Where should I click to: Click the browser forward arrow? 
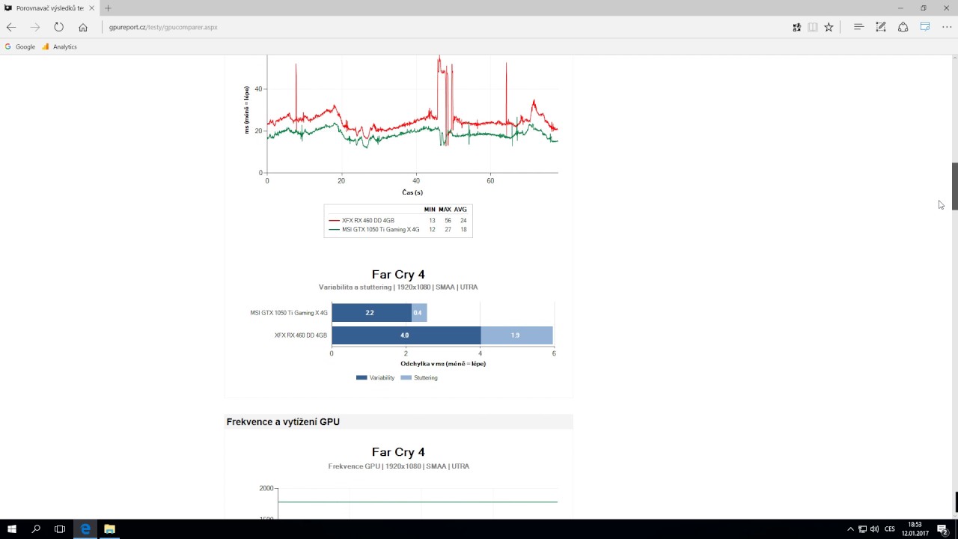point(35,27)
